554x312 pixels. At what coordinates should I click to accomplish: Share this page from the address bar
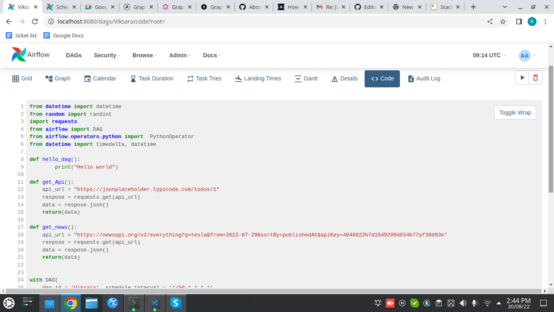[490, 22]
